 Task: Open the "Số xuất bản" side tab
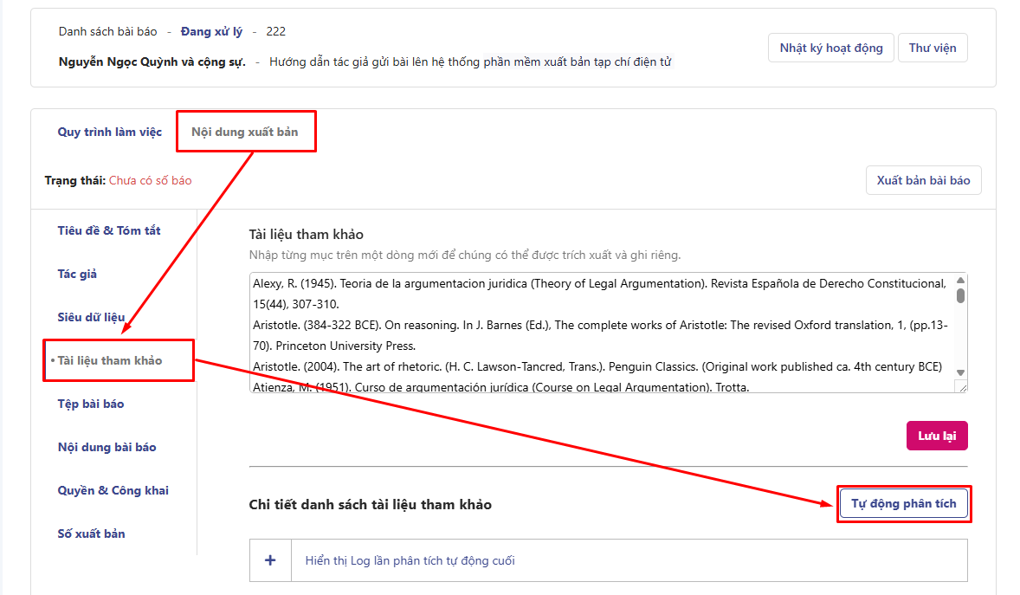tap(91, 534)
